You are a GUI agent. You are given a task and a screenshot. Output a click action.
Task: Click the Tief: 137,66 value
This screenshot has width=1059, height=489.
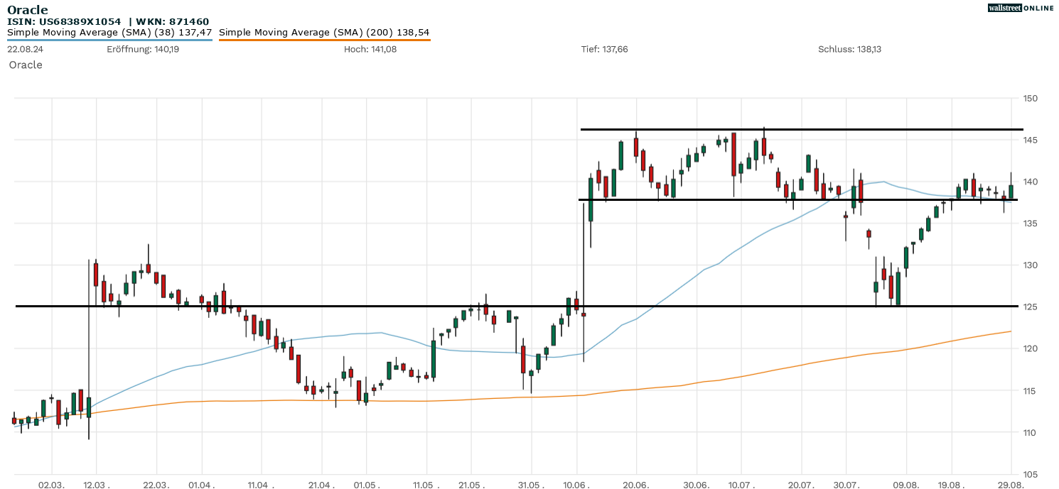coord(605,49)
